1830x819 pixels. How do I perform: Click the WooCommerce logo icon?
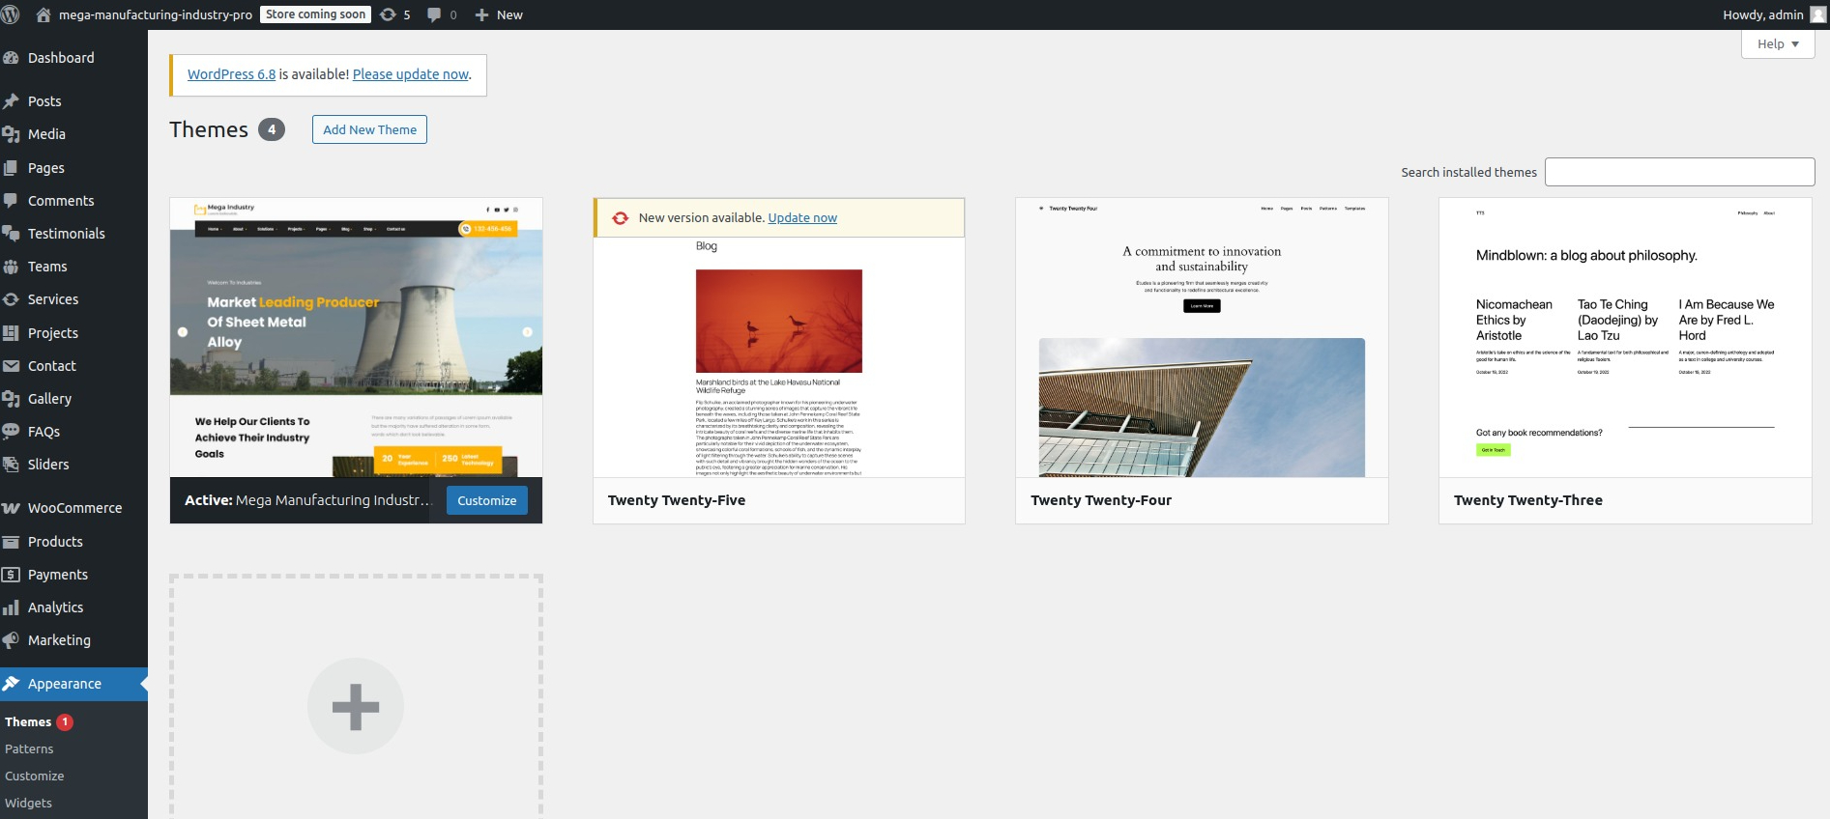(12, 508)
